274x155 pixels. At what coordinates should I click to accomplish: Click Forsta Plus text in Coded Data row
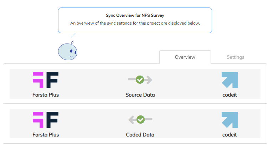click(x=46, y=135)
